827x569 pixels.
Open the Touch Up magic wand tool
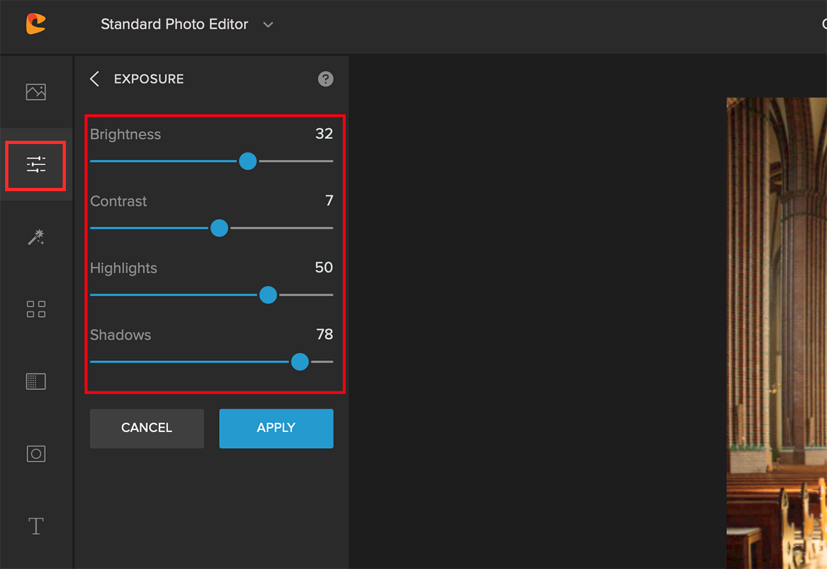coord(36,238)
